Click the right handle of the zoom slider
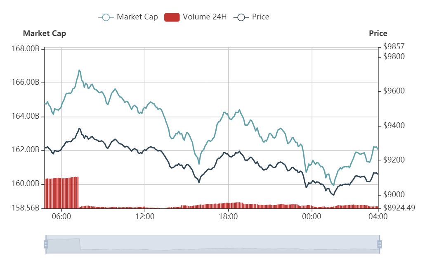 click(x=379, y=244)
